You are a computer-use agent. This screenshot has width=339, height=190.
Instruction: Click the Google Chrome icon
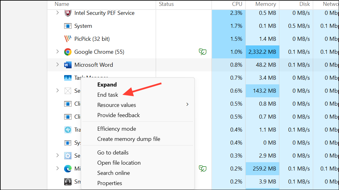68,52
